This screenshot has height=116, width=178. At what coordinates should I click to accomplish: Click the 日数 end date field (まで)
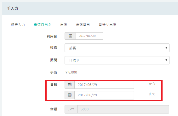click(x=104, y=95)
